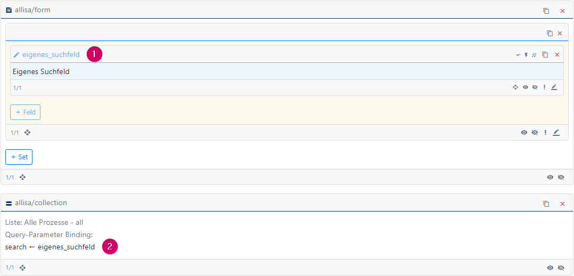
Task: Copy the allisa/form block
Action: pyautogui.click(x=546, y=11)
